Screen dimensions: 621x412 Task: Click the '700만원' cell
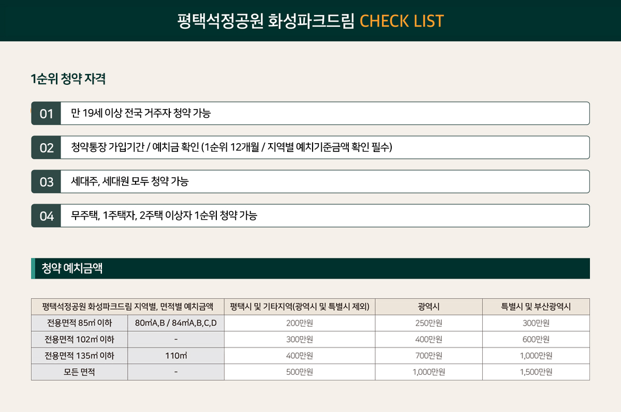[x=429, y=356]
